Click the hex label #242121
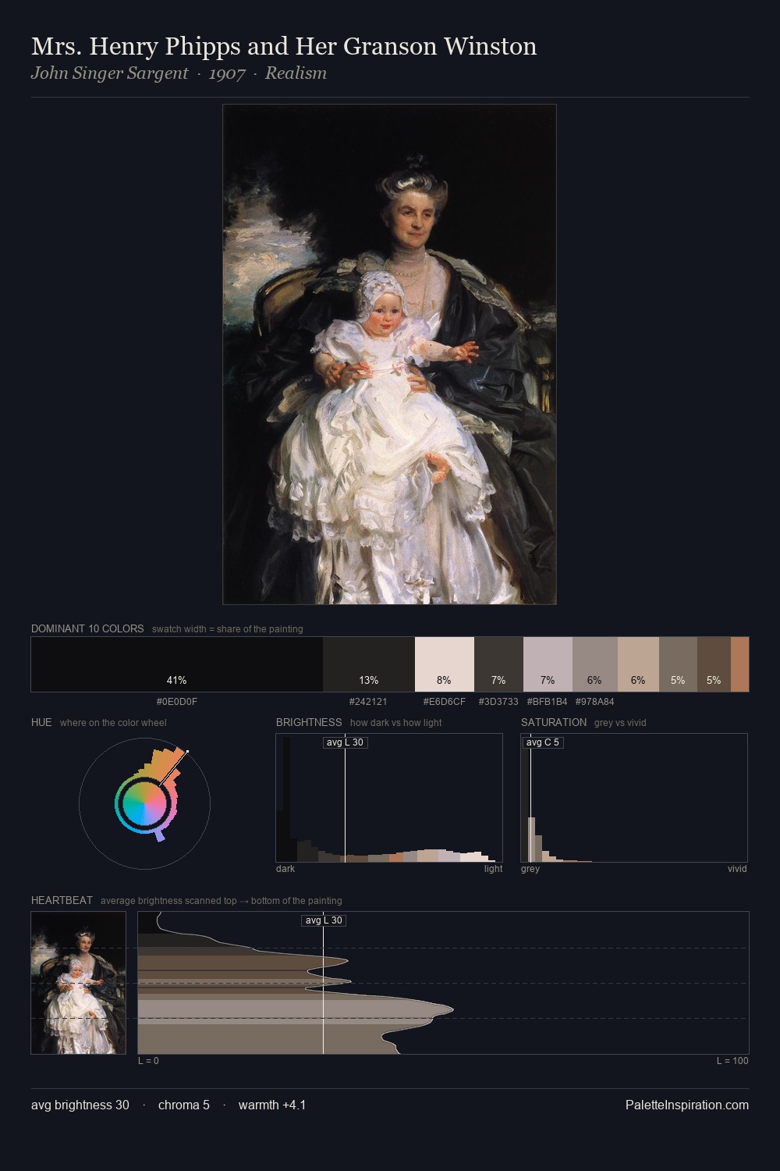This screenshot has width=780, height=1171. (x=368, y=702)
